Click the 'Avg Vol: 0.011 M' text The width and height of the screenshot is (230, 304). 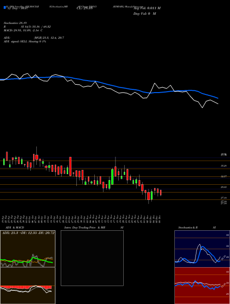[x=147, y=8]
